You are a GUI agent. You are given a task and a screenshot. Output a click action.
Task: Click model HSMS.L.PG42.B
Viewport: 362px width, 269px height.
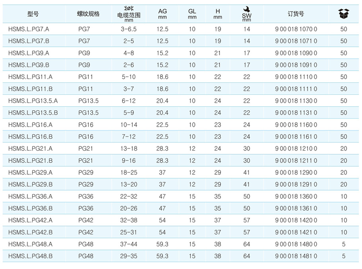pyautogui.click(x=30, y=232)
